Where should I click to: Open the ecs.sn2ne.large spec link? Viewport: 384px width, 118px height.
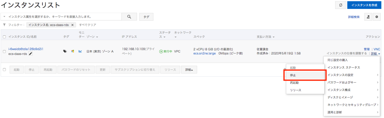coord(204,54)
